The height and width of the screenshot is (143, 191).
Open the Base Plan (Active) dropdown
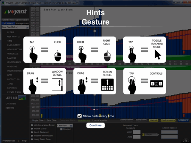(15, 27)
